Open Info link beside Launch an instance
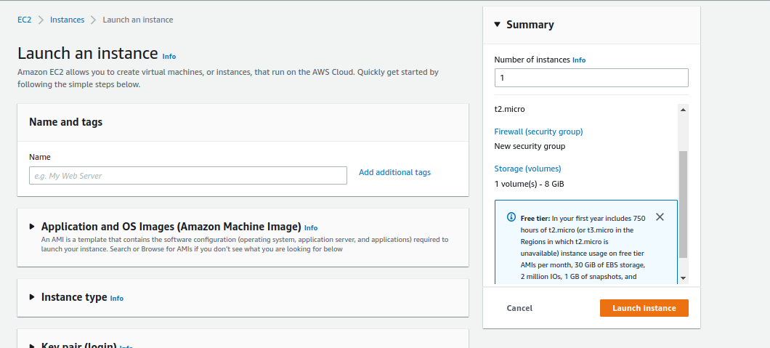The height and width of the screenshot is (348, 770). (x=169, y=57)
